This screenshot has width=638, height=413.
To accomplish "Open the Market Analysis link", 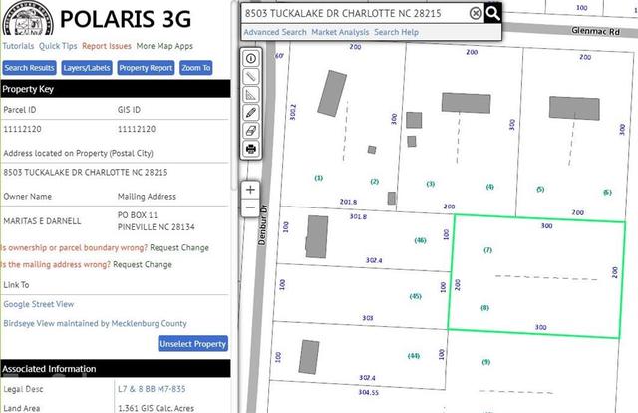I will (340, 33).
